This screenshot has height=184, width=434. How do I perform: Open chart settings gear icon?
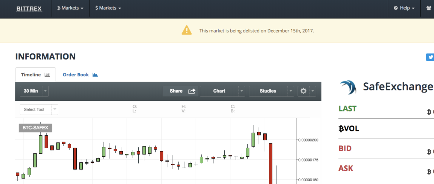click(x=304, y=91)
